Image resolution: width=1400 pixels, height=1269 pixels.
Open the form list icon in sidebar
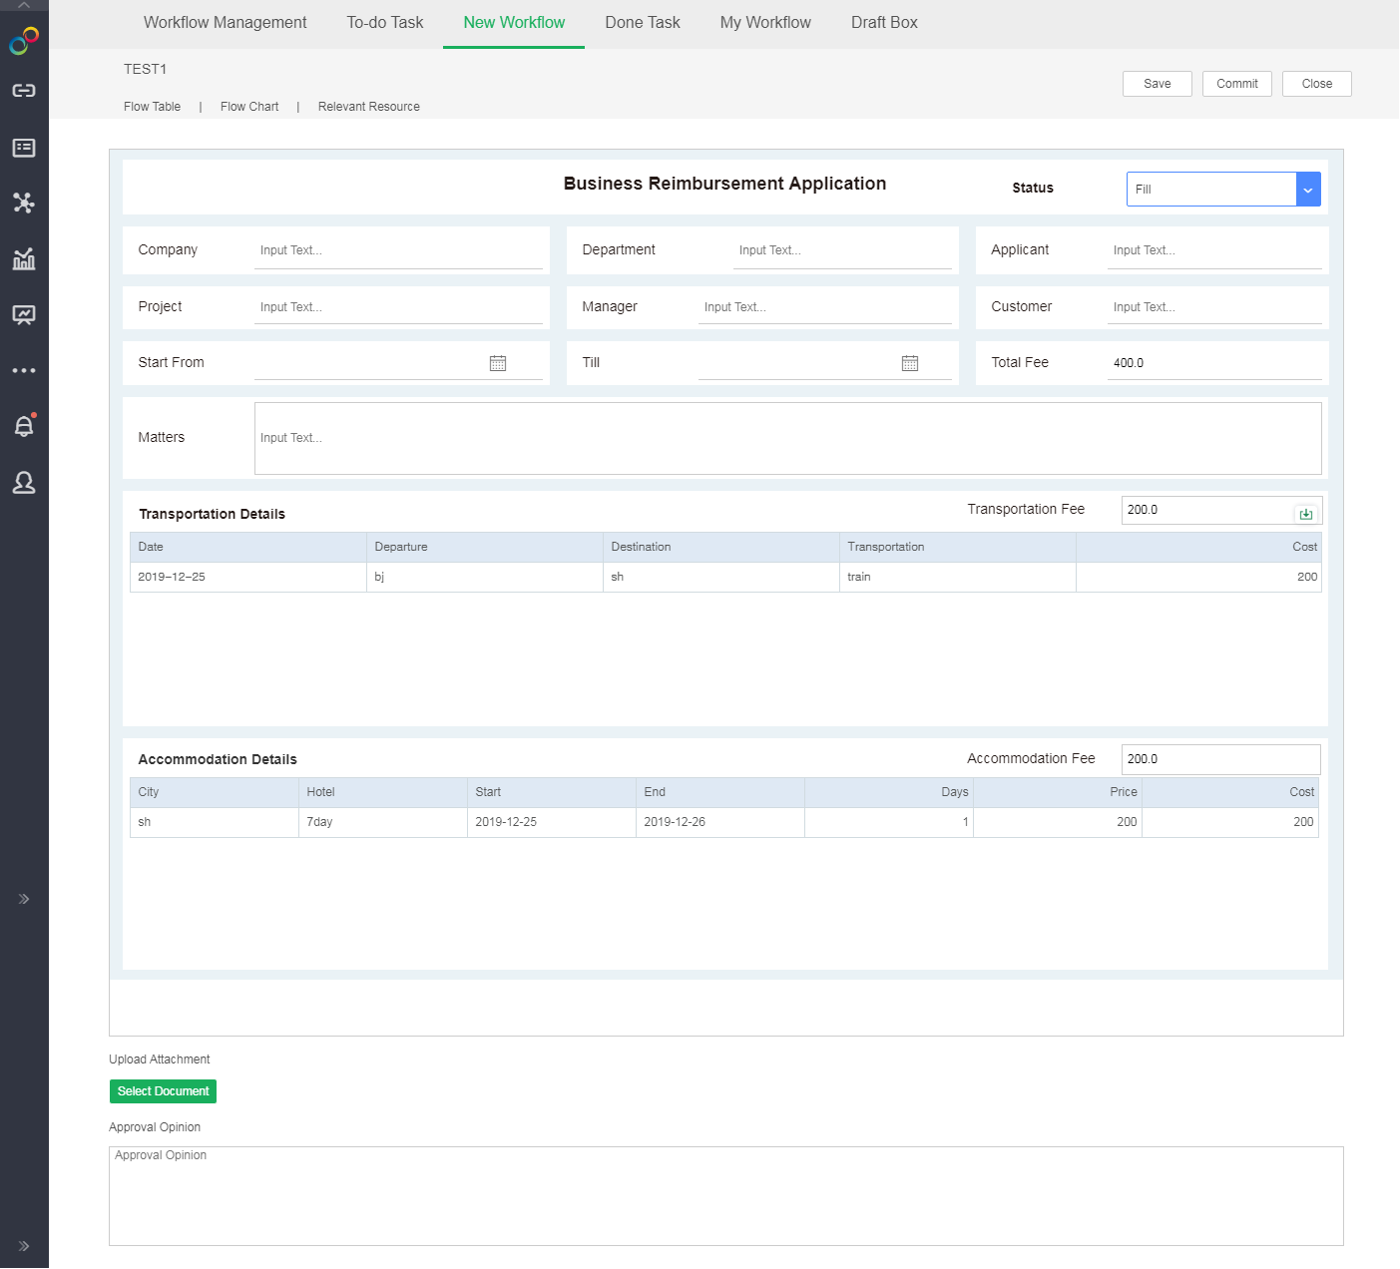[24, 148]
